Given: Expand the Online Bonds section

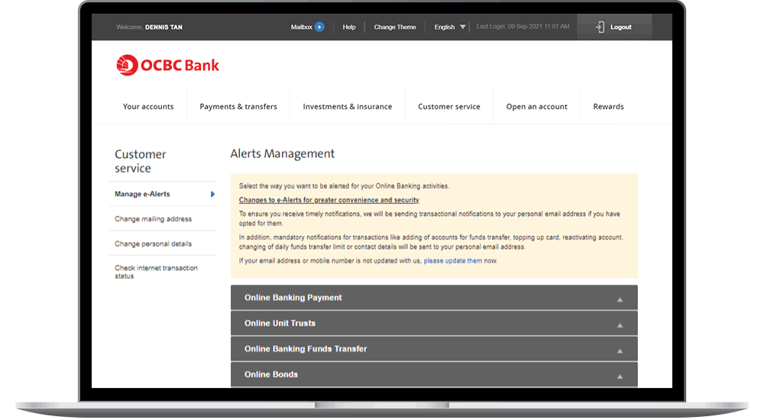Looking at the screenshot, I should [x=434, y=374].
